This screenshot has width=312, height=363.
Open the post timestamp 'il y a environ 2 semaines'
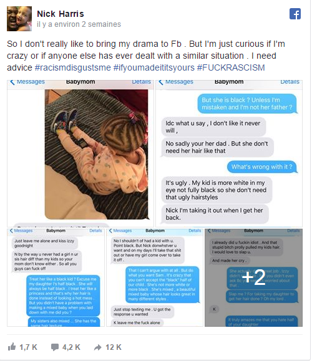pyautogui.click(x=79, y=24)
